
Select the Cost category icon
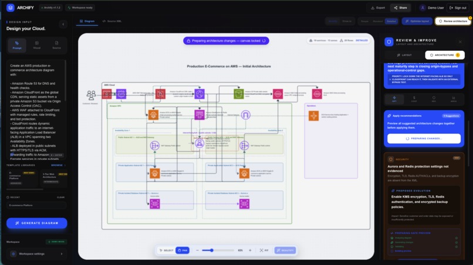(414, 99)
